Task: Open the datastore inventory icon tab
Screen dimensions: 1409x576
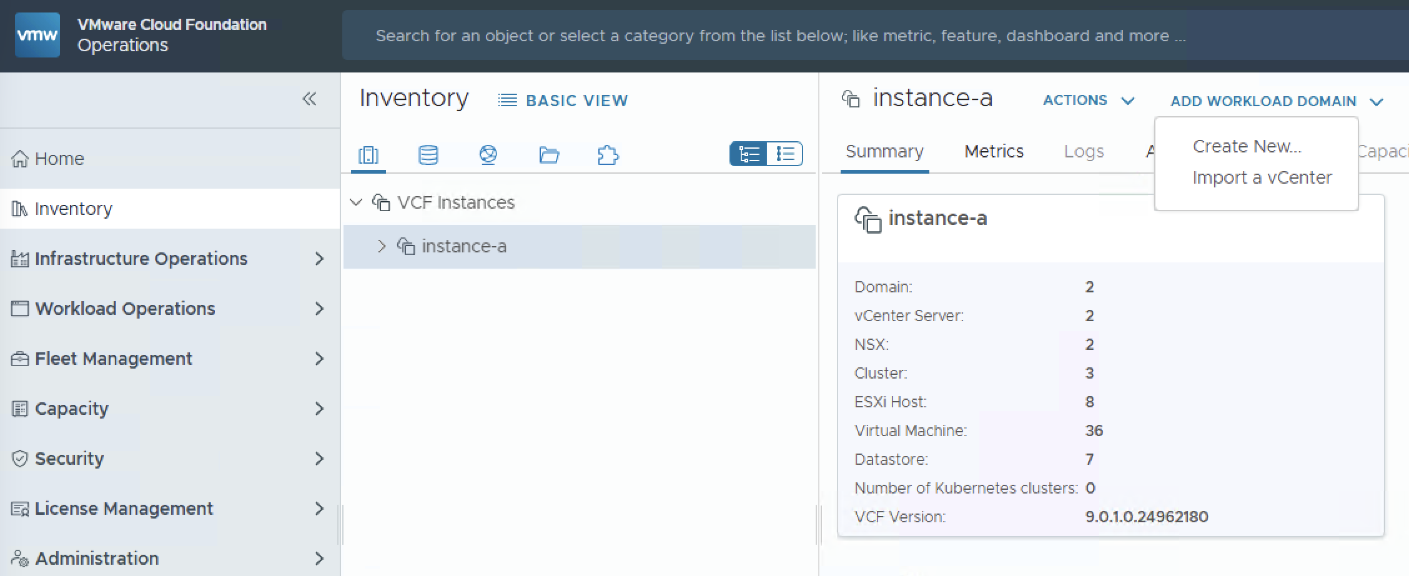Action: click(428, 154)
